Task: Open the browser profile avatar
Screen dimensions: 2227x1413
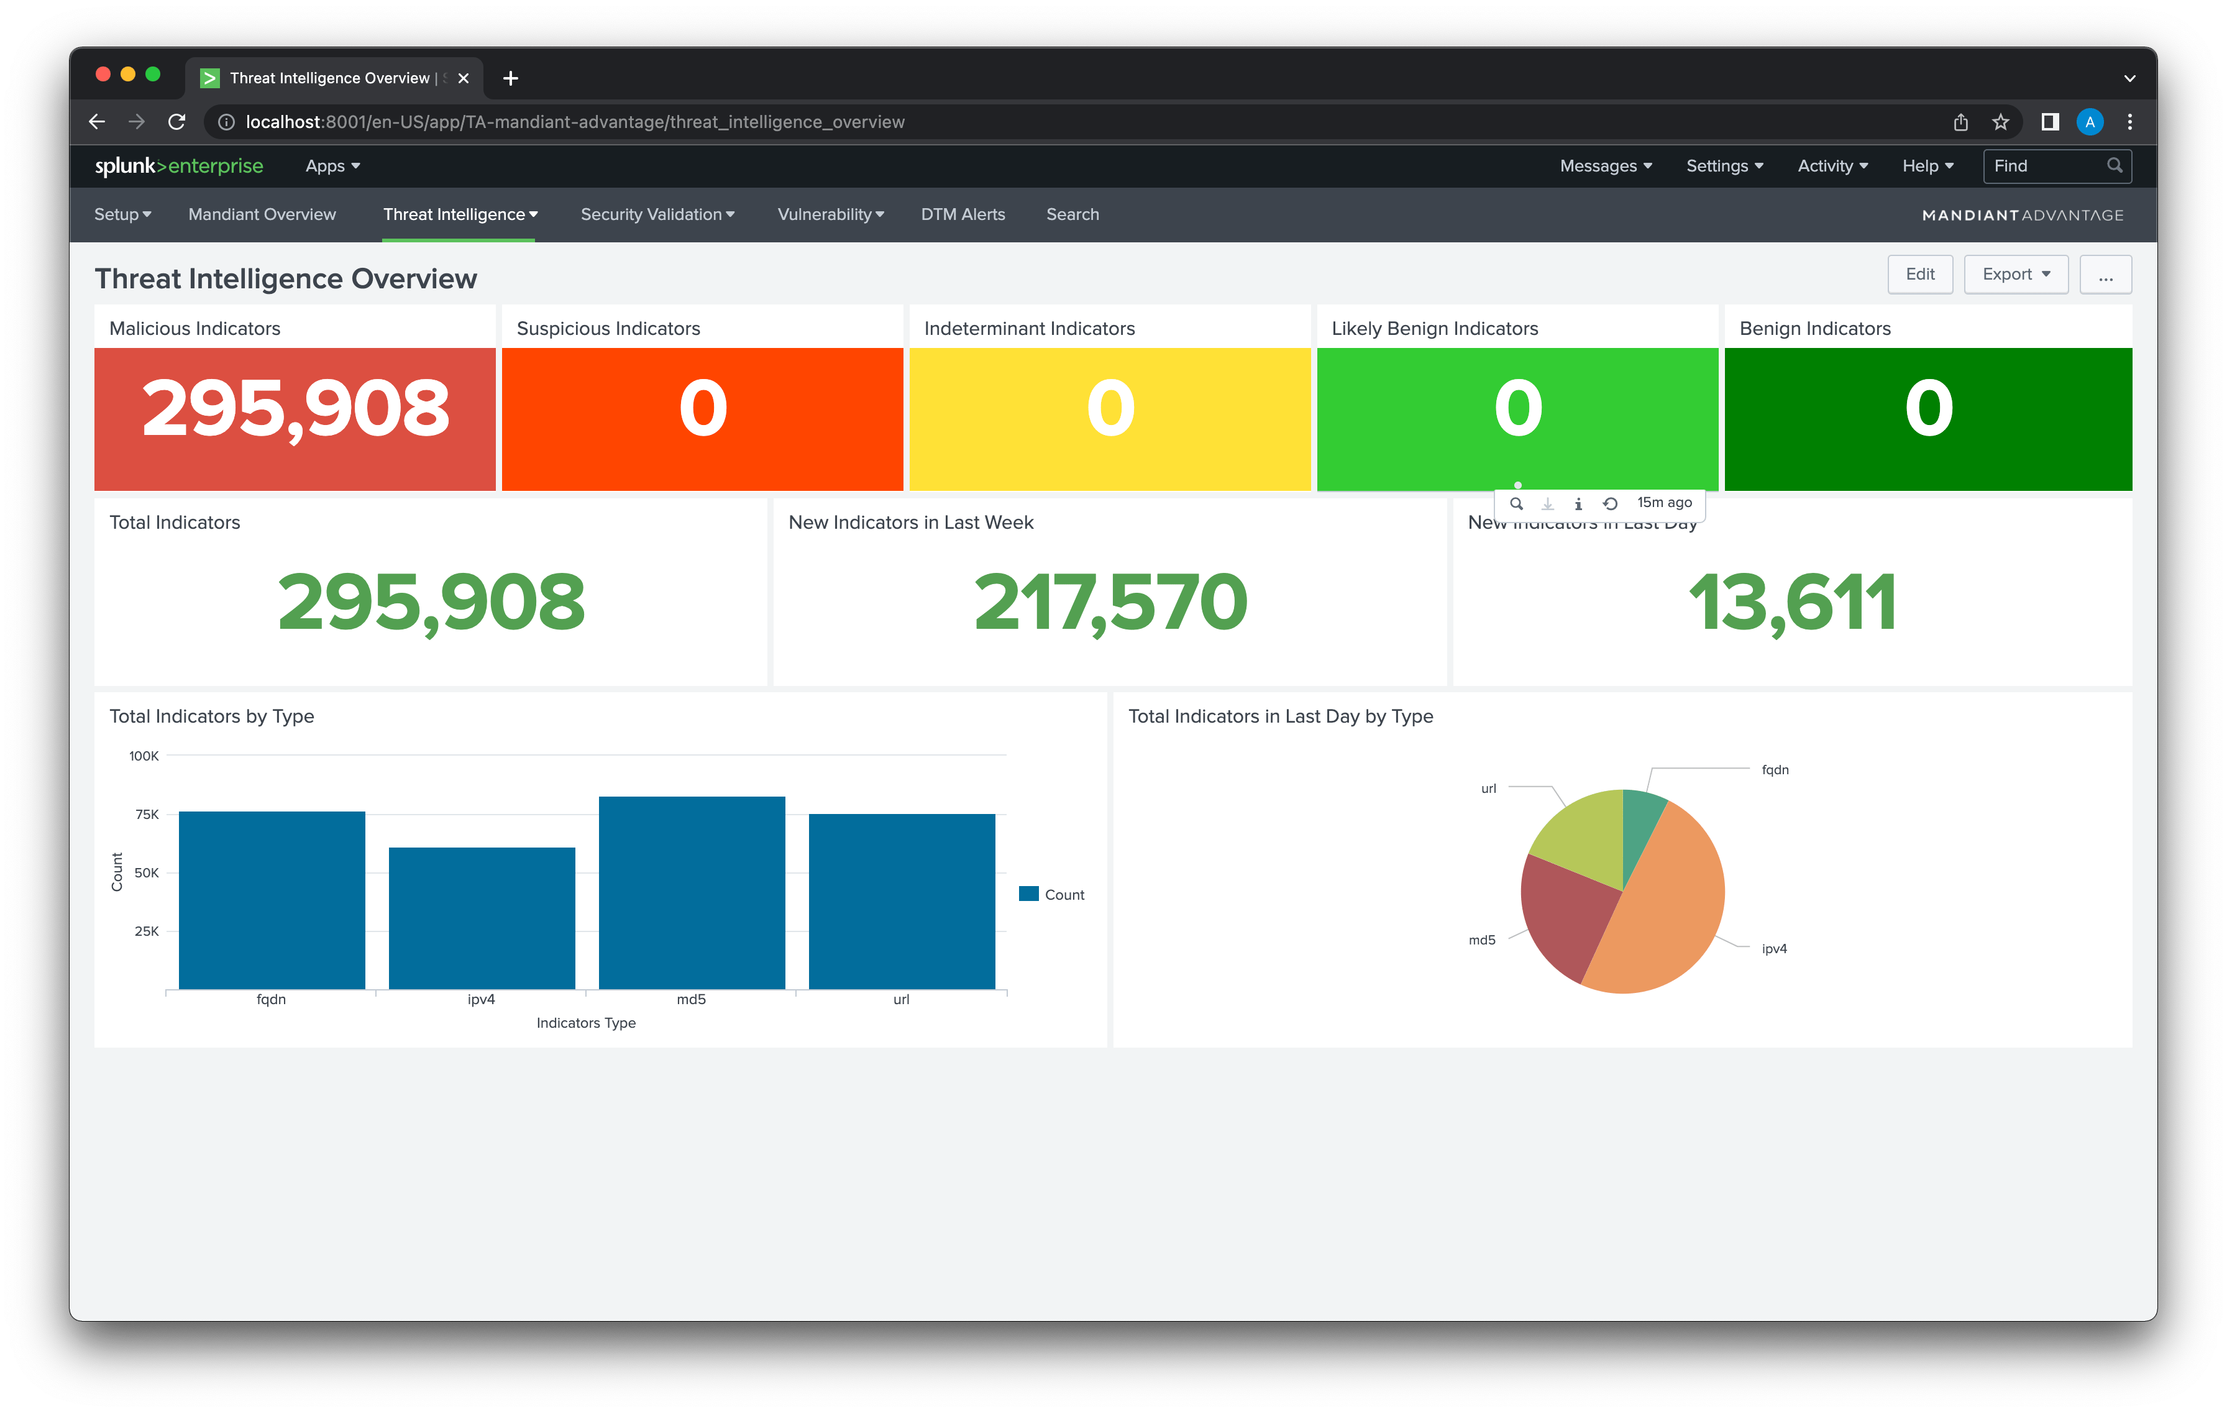Action: [x=2089, y=121]
